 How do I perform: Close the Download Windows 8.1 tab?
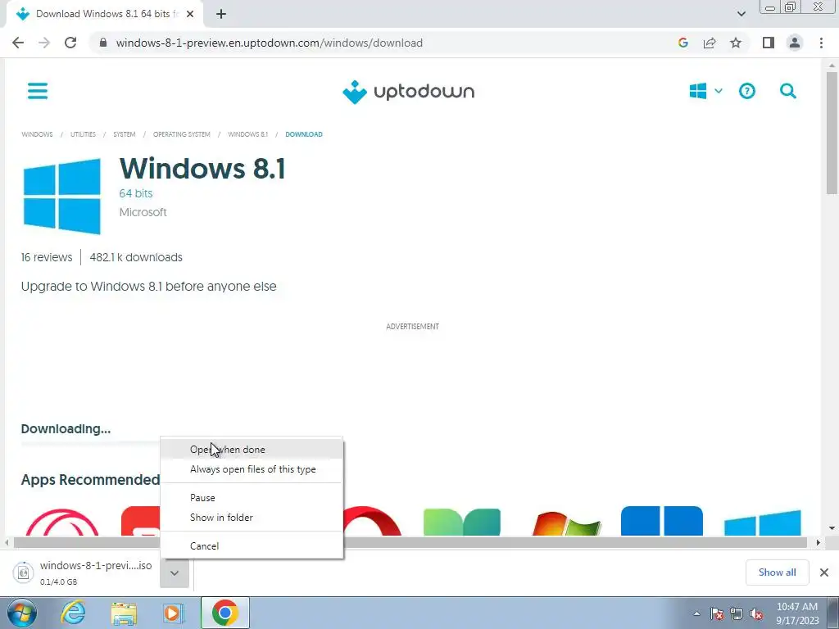190,14
